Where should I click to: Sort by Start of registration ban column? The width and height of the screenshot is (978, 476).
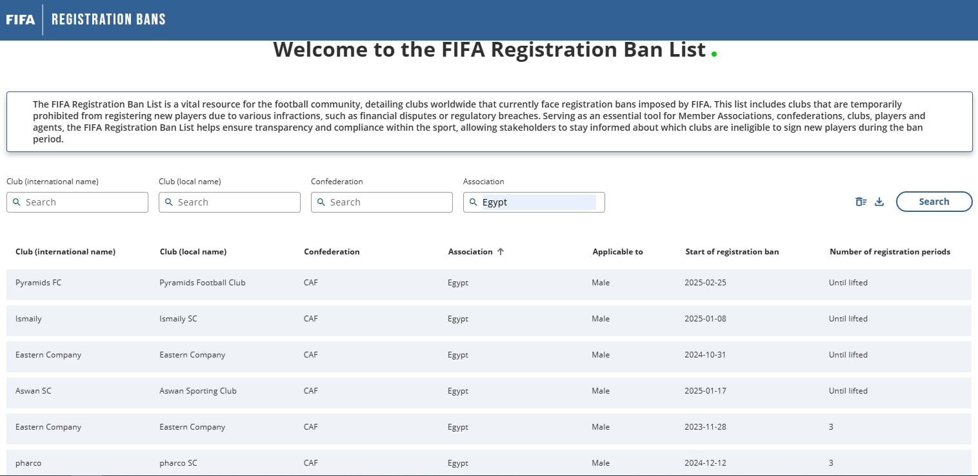coord(732,252)
